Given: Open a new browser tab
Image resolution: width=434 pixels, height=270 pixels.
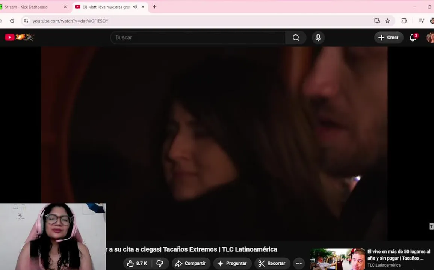Looking at the screenshot, I should [x=155, y=7].
